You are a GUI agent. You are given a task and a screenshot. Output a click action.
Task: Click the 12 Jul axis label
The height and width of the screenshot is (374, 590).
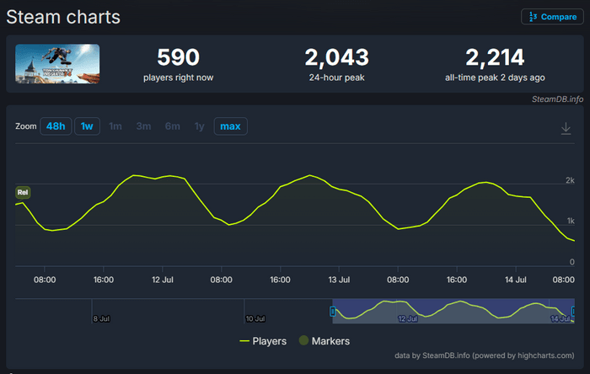162,280
